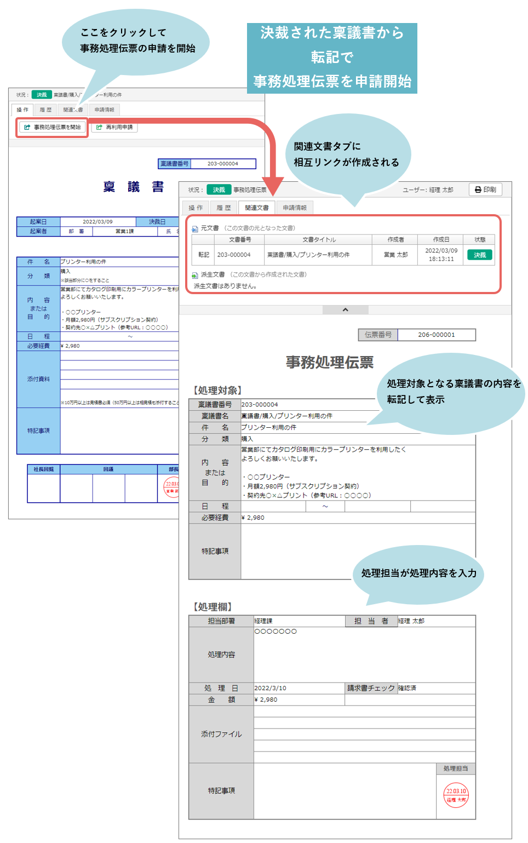528x843 pixels.
Task: Click document number 203-000004 in the 元文書 table
Action: pos(234,255)
